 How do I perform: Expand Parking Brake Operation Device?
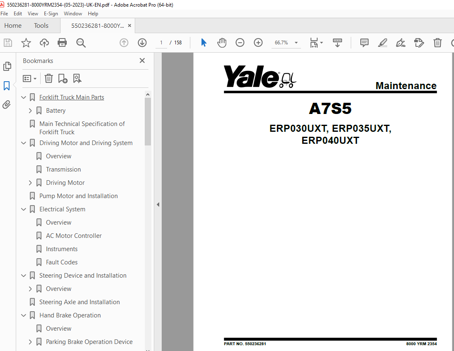30,342
